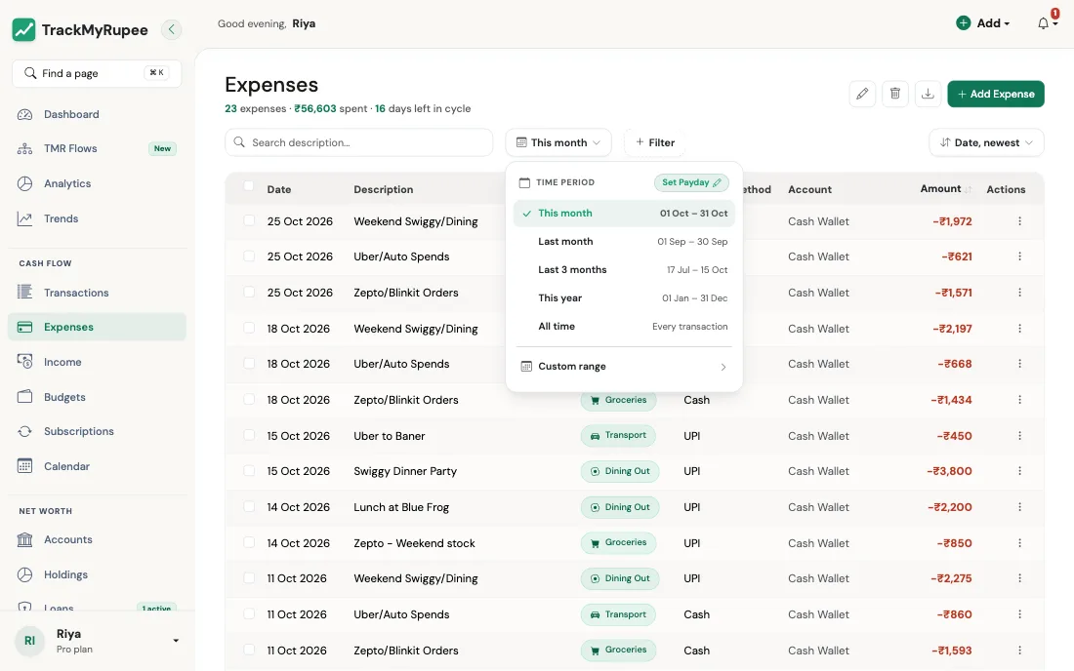This screenshot has width=1074, height=671.
Task: Open the Find a page search box
Action: click(97, 73)
